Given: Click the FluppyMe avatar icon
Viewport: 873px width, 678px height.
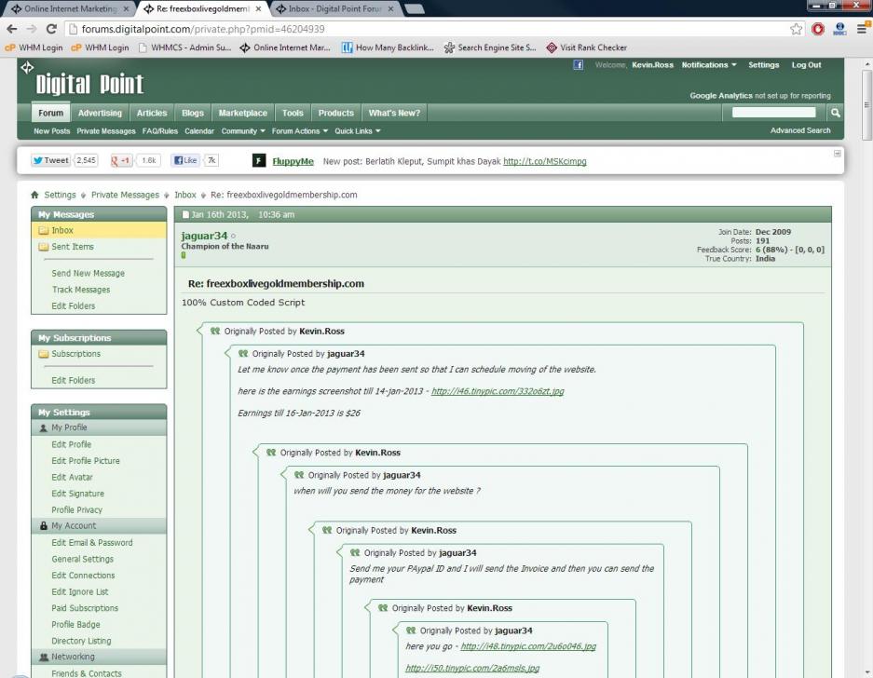Looking at the screenshot, I should pyautogui.click(x=259, y=161).
